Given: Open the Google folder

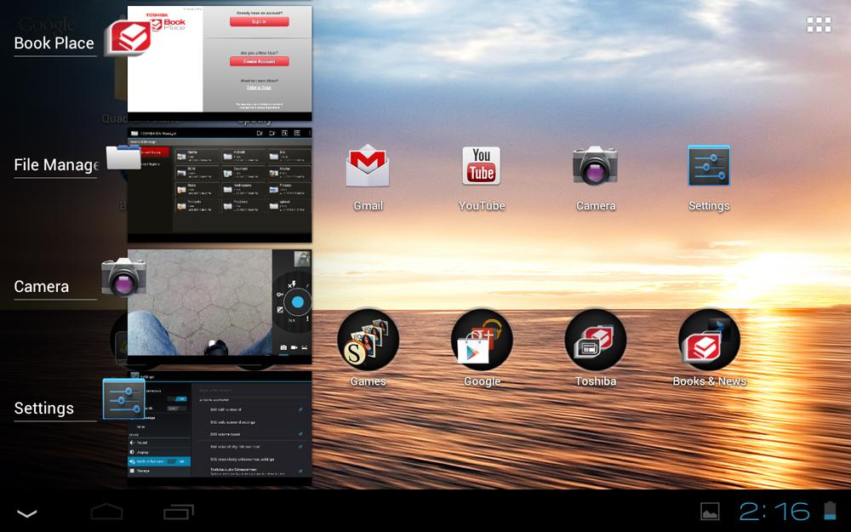Looking at the screenshot, I should coord(482,340).
